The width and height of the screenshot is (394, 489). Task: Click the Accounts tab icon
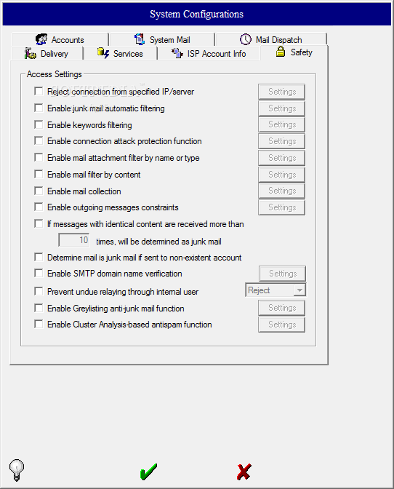[41, 39]
